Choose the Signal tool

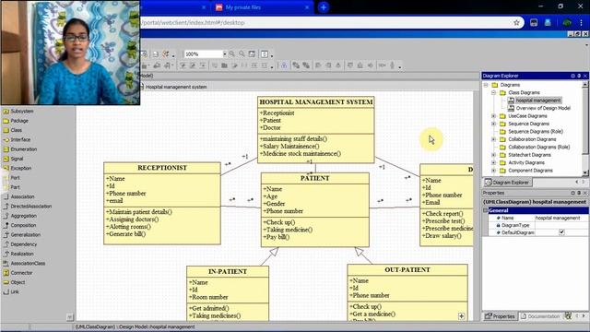(x=13, y=159)
